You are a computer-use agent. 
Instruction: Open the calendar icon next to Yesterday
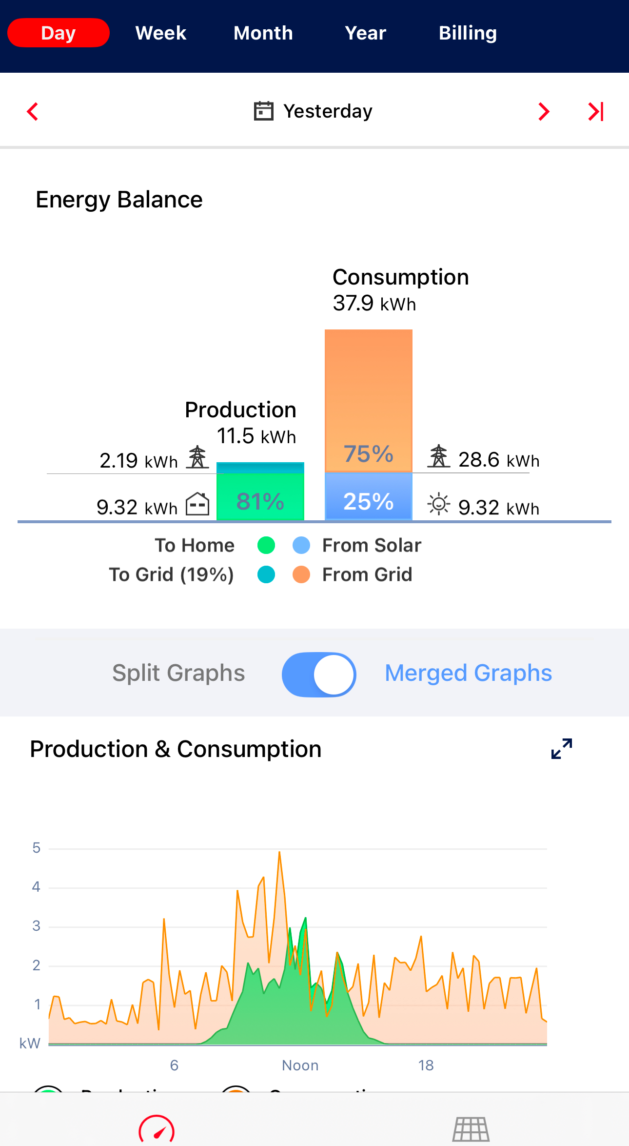[264, 111]
